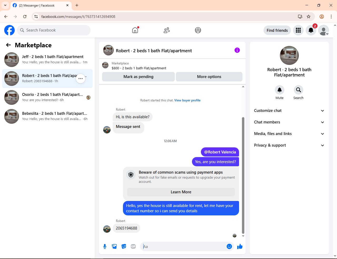Open Chrome menu with three dots
Viewport: 337px width, 259px height.
(331, 17)
